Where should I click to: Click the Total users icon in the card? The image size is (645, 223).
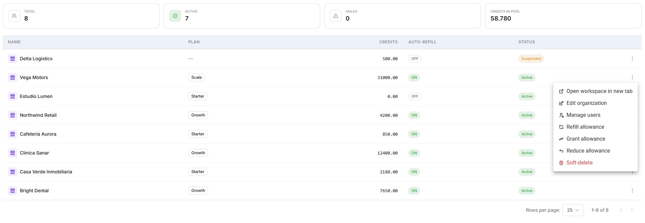click(x=14, y=16)
